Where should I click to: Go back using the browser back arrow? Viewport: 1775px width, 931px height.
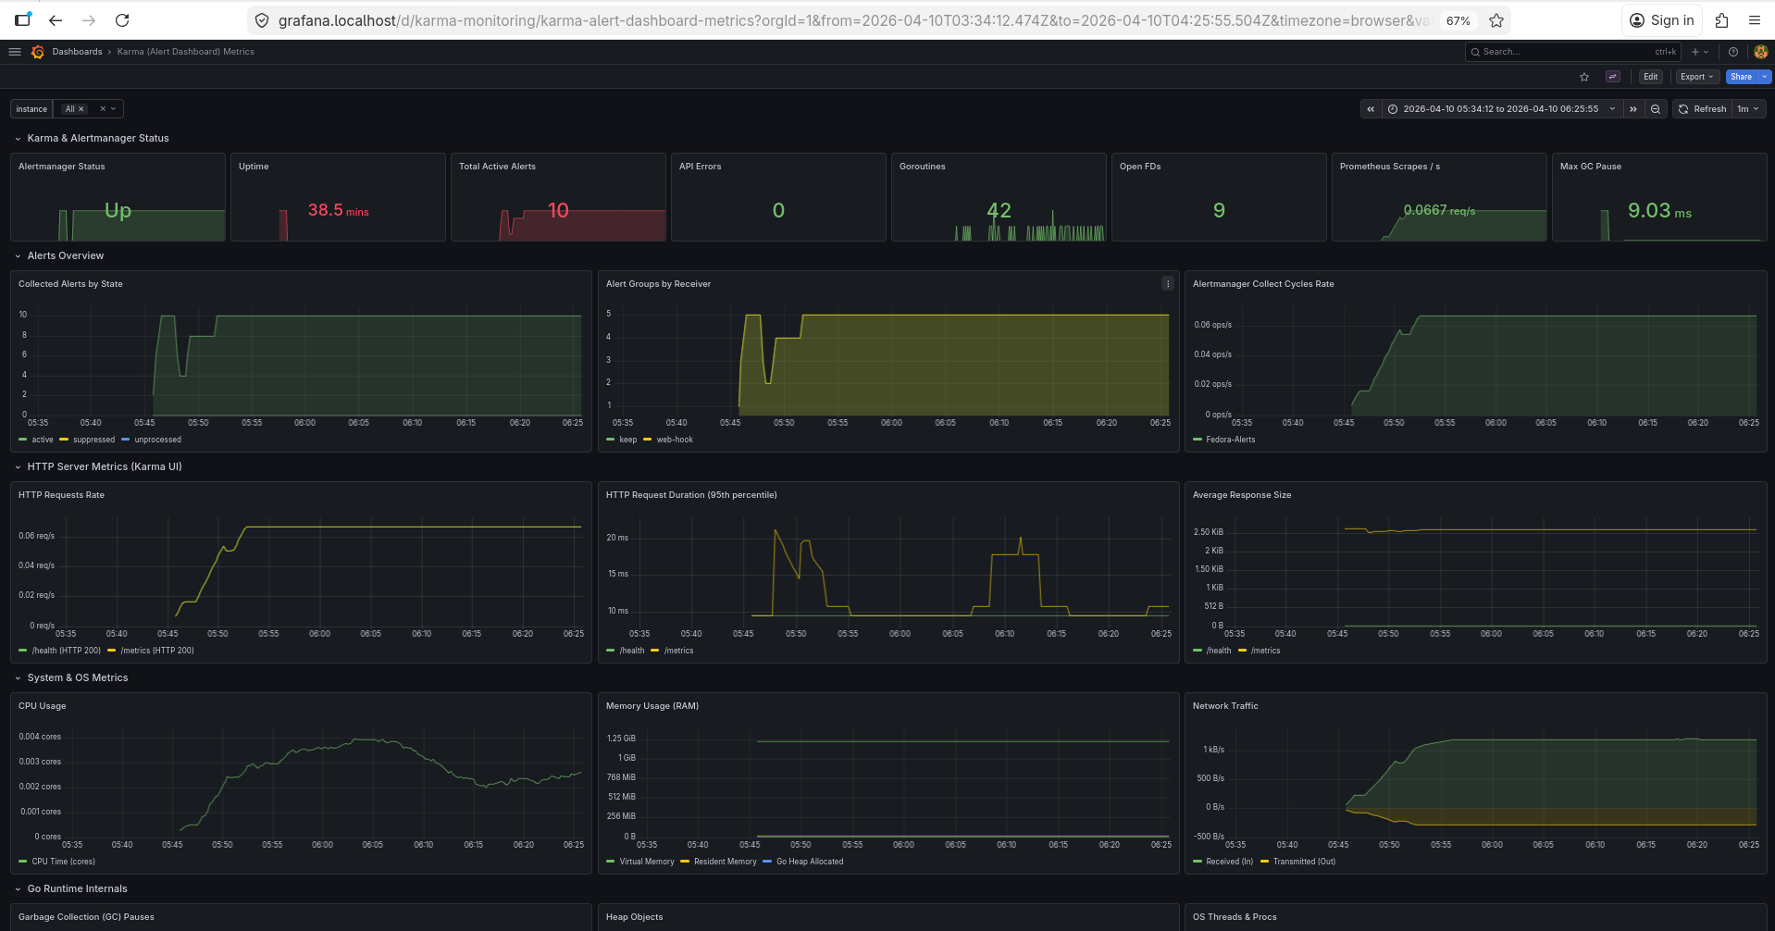56,20
